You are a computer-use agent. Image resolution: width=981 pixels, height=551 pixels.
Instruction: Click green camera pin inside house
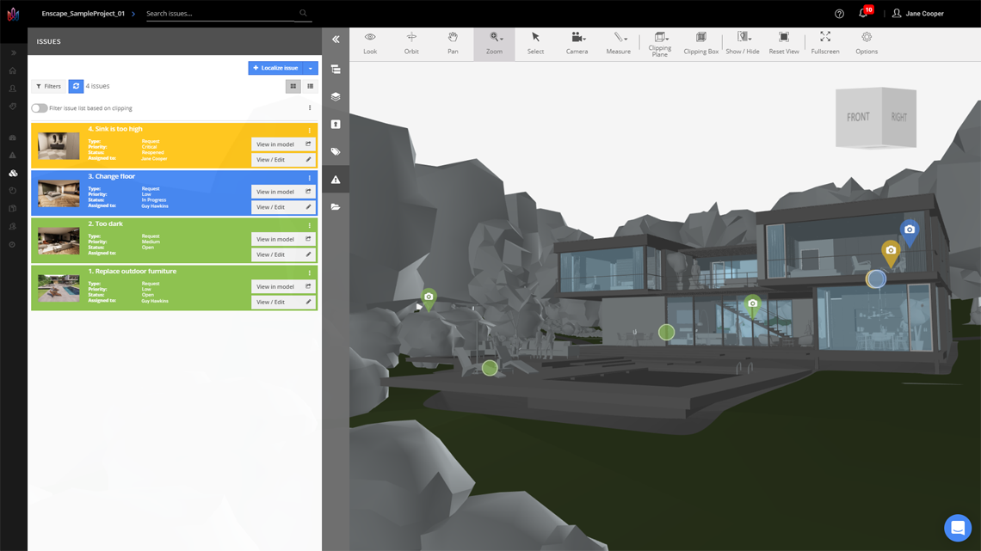753,307
